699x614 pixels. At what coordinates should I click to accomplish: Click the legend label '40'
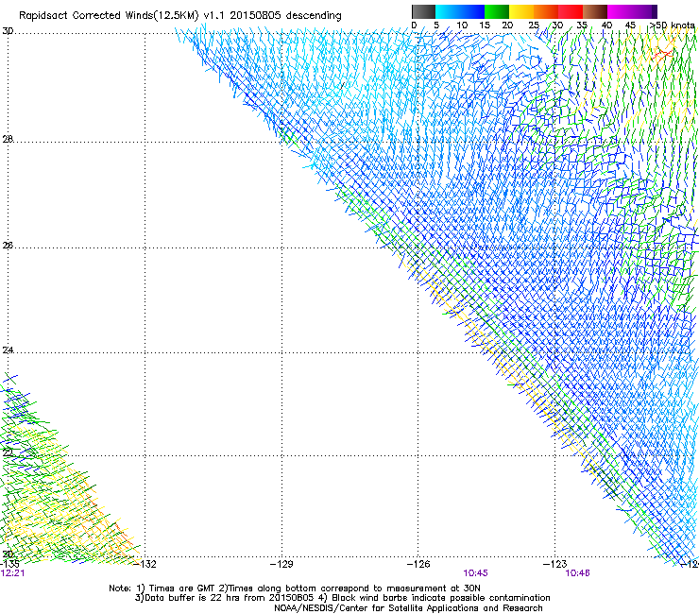(606, 26)
